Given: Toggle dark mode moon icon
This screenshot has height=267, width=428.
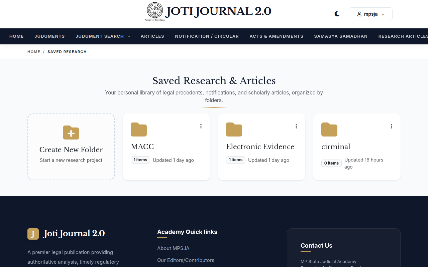Looking at the screenshot, I should 337,14.
